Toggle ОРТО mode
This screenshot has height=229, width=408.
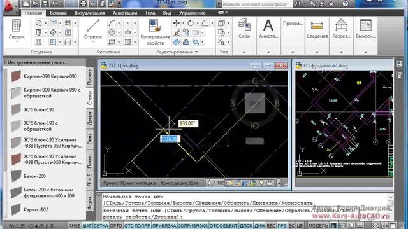click(116, 226)
